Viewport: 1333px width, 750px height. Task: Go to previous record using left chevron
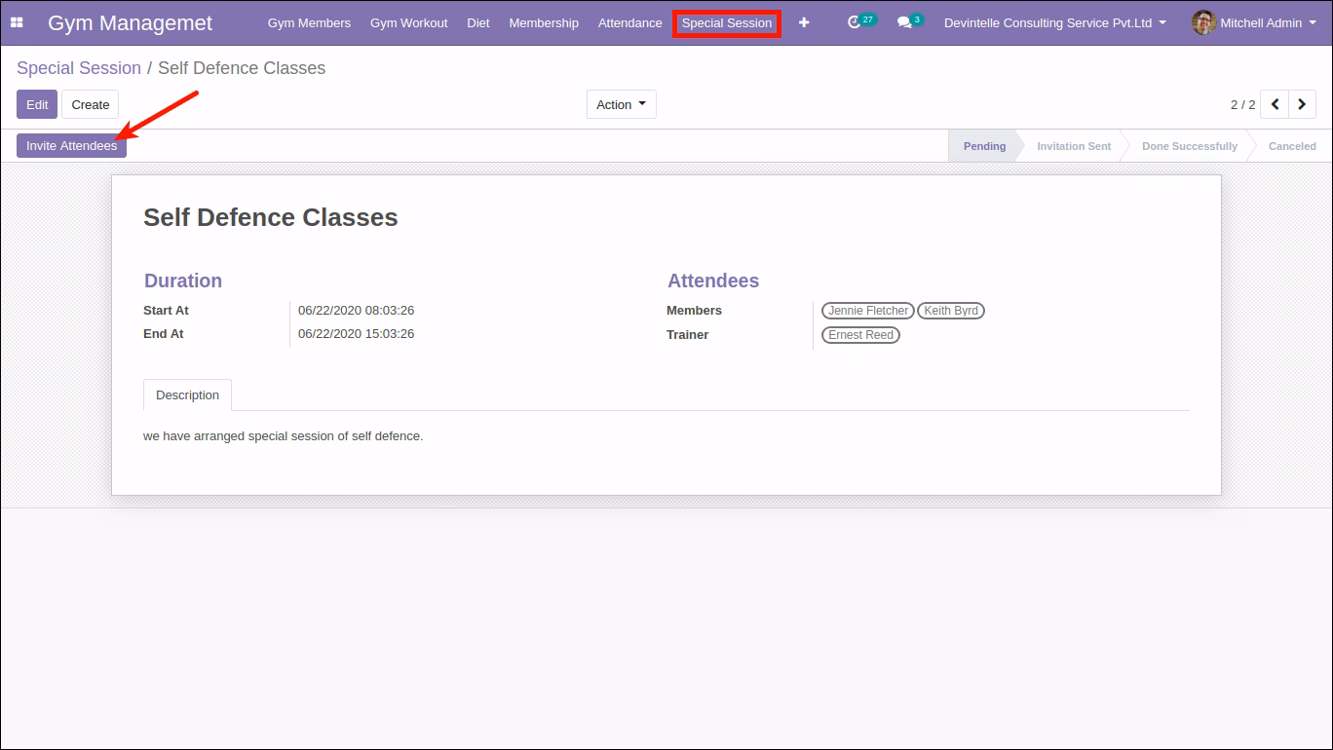coord(1275,104)
